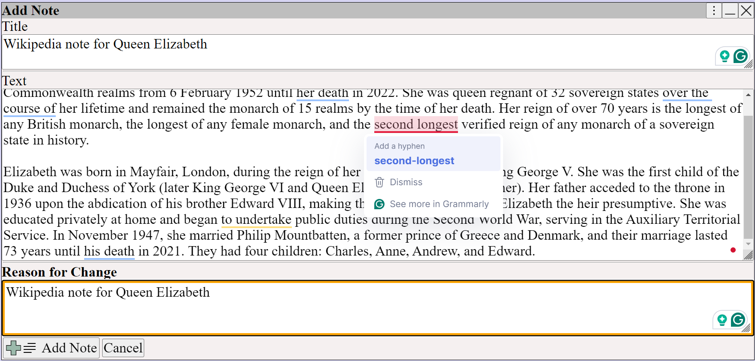Click the red Grammarly error dot in Text area
Image resolution: width=755 pixels, height=361 pixels.
(733, 250)
